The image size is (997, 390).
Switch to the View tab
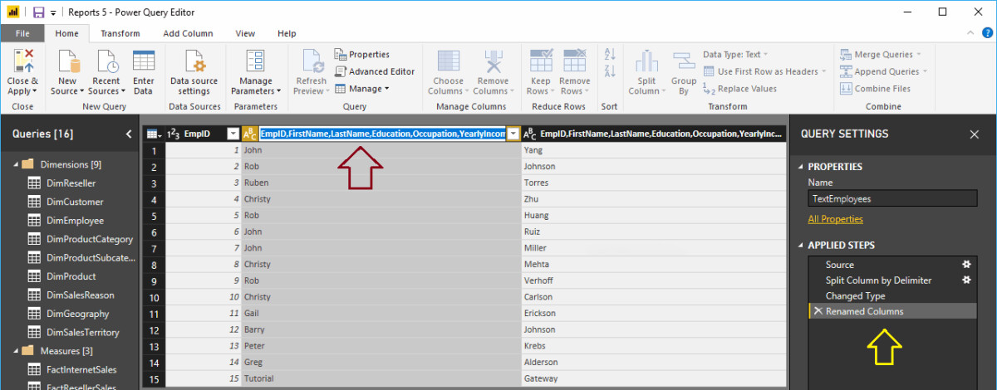tap(245, 33)
